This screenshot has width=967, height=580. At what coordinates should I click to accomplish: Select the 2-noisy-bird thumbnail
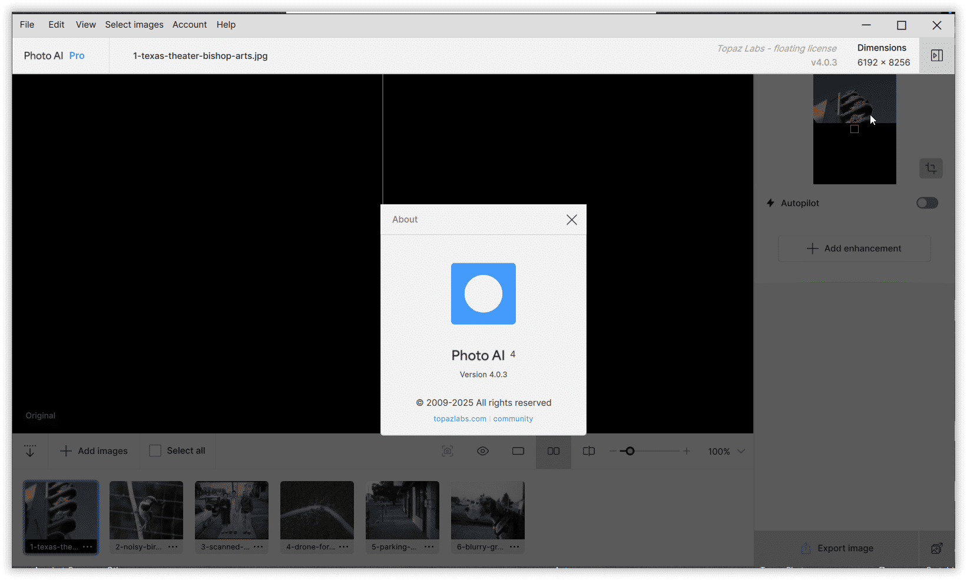tap(145, 510)
